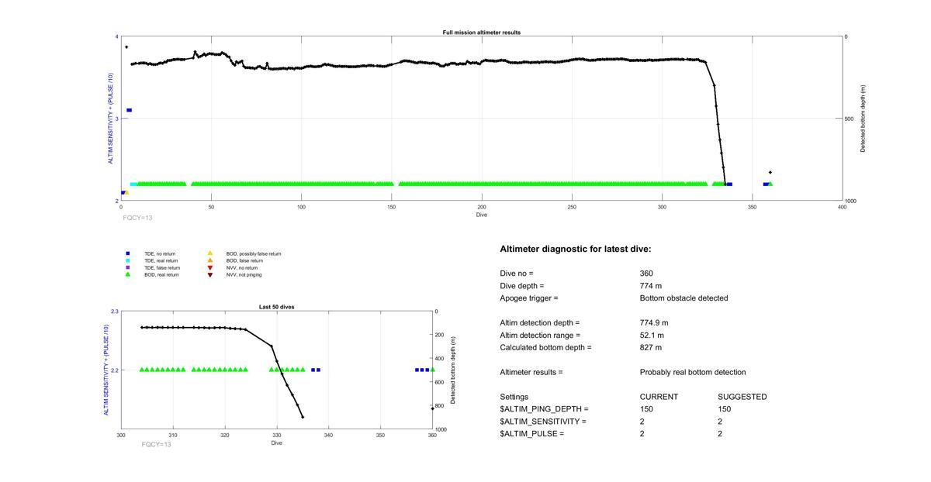931x482 pixels.
Task: Click the current $ALTIM_SENSITIVITY value
Action: (642, 422)
